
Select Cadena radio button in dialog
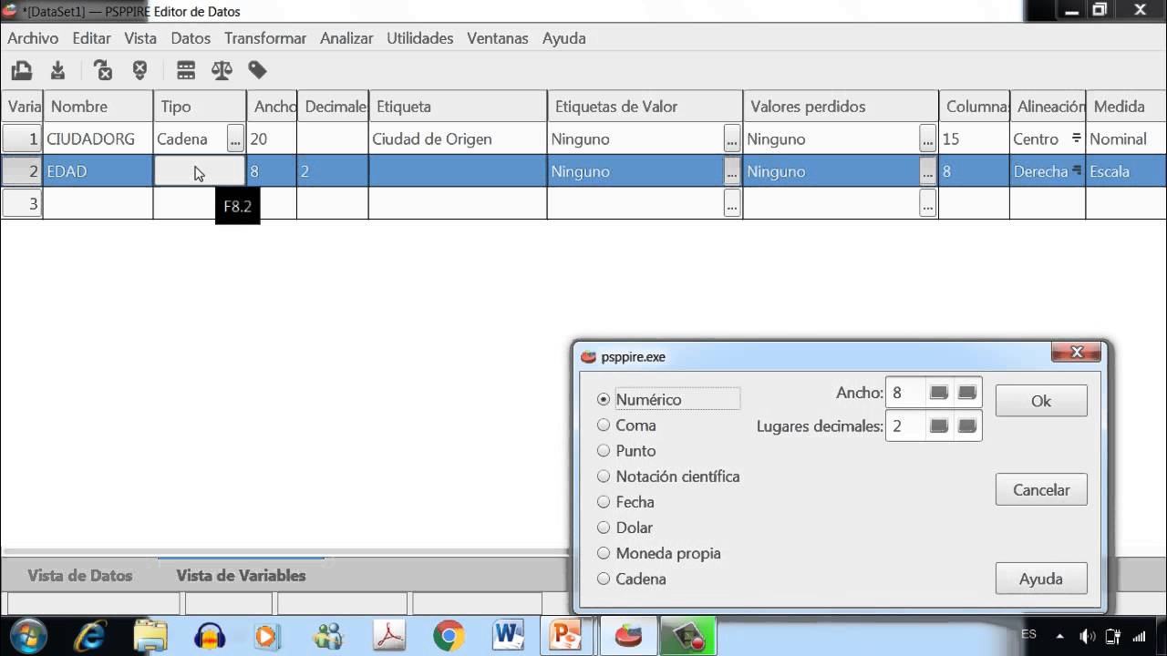click(604, 578)
